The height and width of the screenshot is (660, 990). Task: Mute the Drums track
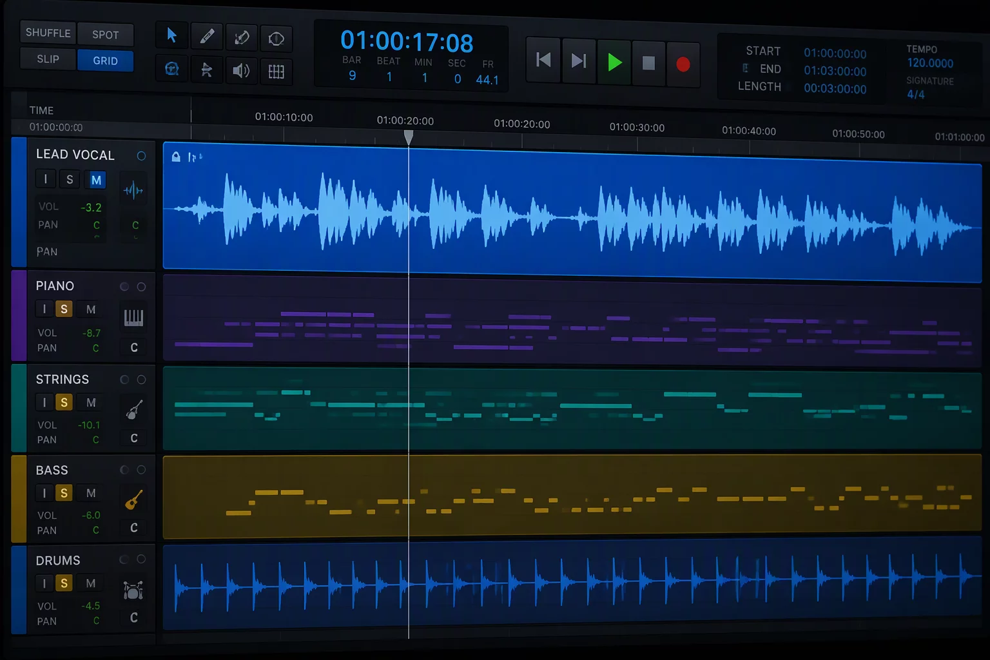click(x=91, y=583)
